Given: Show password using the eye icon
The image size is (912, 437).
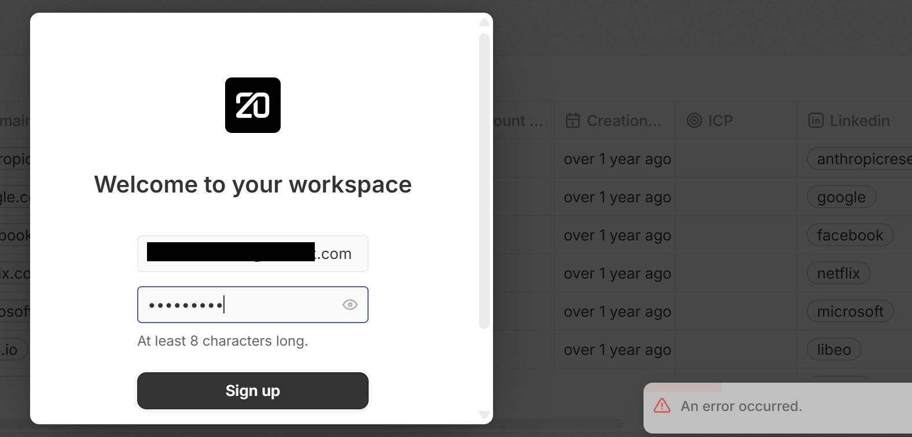Looking at the screenshot, I should [x=350, y=305].
